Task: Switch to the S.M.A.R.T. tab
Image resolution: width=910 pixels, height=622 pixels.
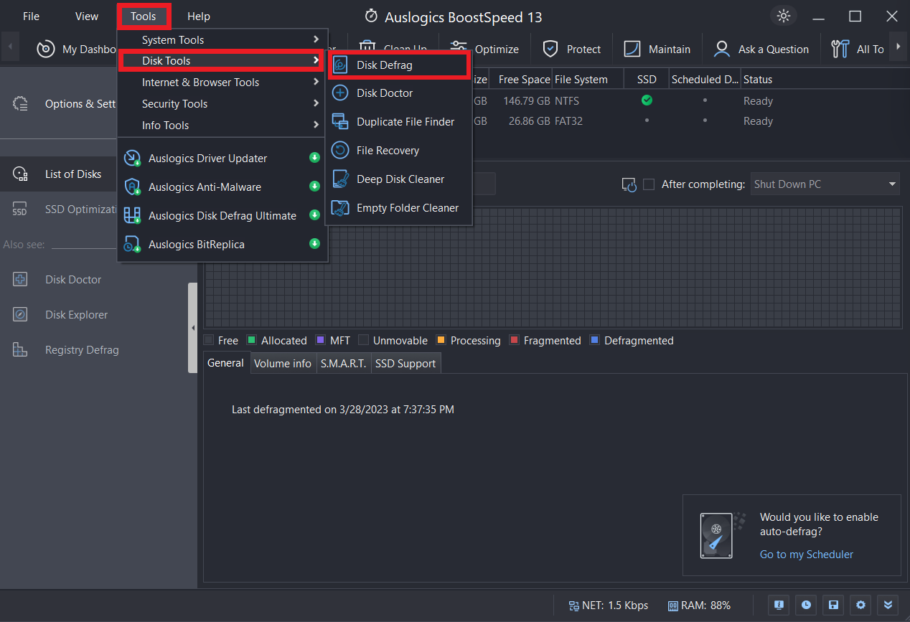Action: [x=343, y=364]
